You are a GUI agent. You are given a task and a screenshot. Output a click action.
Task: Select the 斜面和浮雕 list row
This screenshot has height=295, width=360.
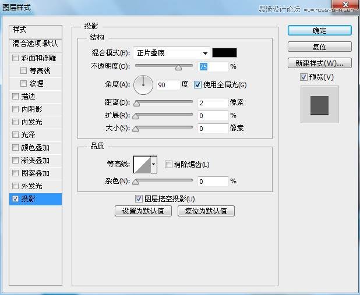coord(36,58)
